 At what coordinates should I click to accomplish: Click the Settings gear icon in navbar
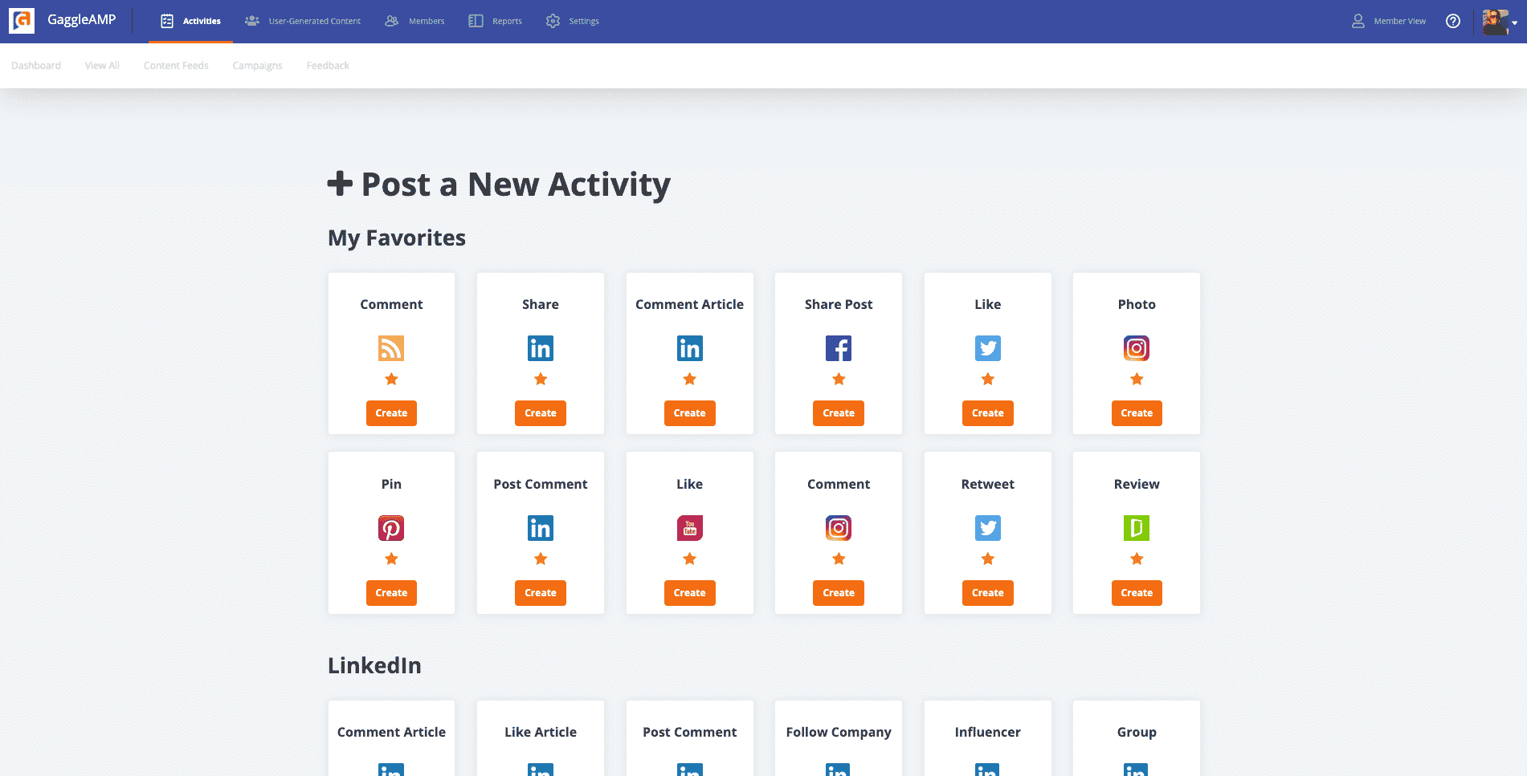[x=553, y=21]
